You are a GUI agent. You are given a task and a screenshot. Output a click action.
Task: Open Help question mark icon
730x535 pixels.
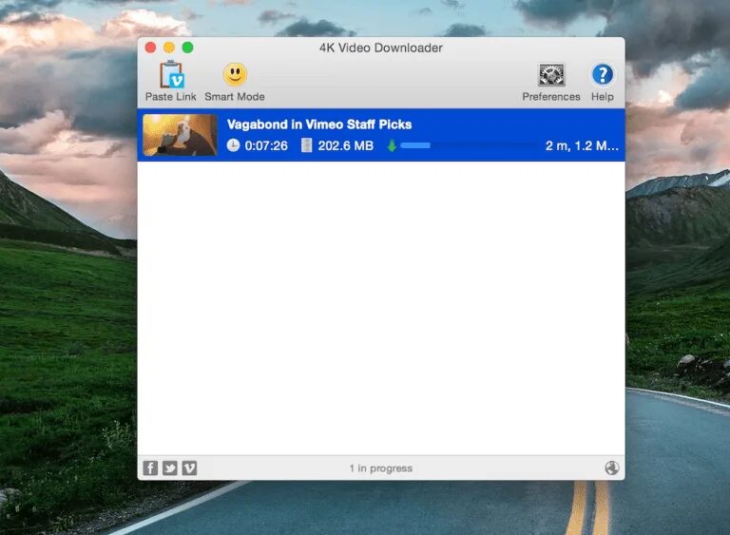click(x=602, y=74)
